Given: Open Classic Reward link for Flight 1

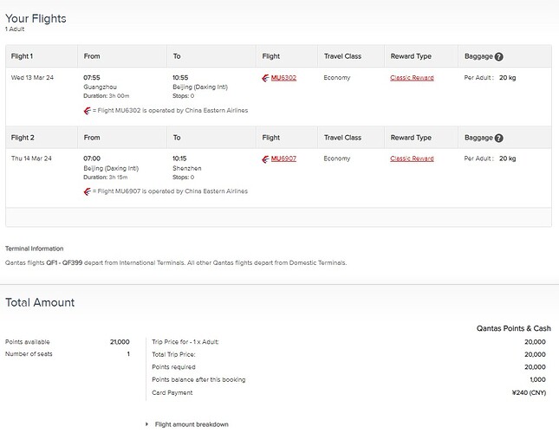Looking at the screenshot, I should coord(412,78).
